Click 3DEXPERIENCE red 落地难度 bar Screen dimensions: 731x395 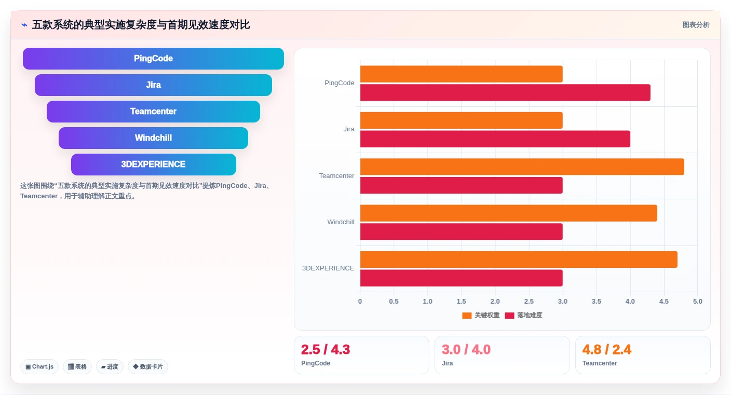click(461, 278)
